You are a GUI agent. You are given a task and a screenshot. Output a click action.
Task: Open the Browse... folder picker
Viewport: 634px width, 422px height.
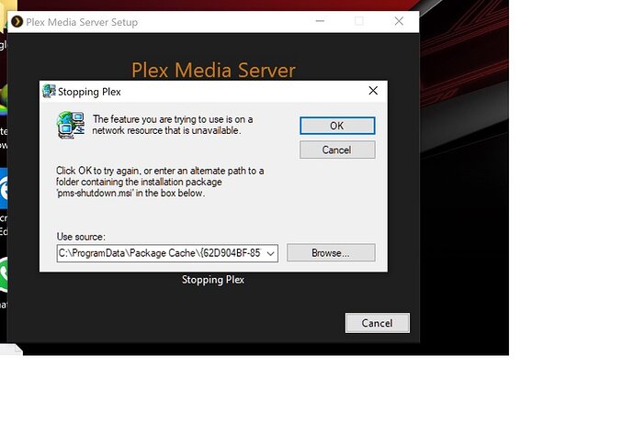coord(331,253)
